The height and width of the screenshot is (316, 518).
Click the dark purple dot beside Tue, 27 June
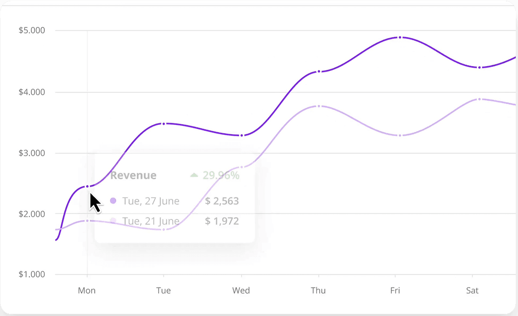tap(113, 201)
